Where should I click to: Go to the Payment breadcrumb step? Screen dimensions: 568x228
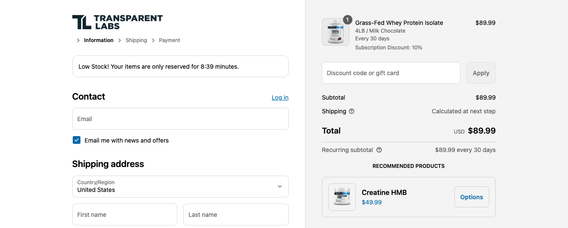click(x=170, y=40)
